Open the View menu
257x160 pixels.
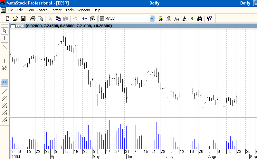[x=30, y=10]
